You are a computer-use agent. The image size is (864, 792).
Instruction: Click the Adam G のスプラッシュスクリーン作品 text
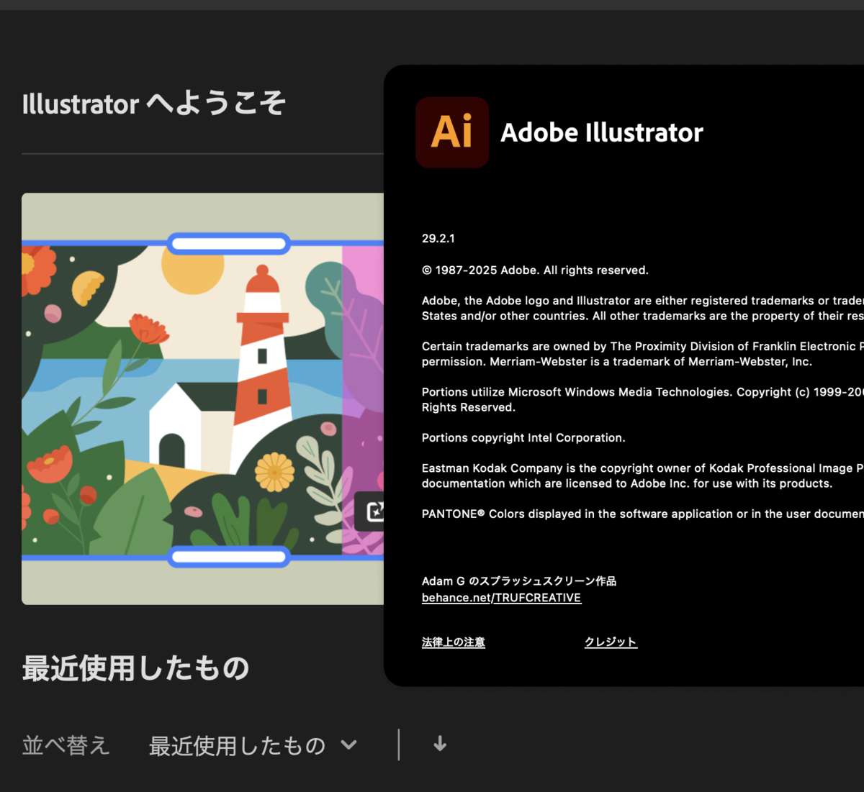pyautogui.click(x=518, y=581)
